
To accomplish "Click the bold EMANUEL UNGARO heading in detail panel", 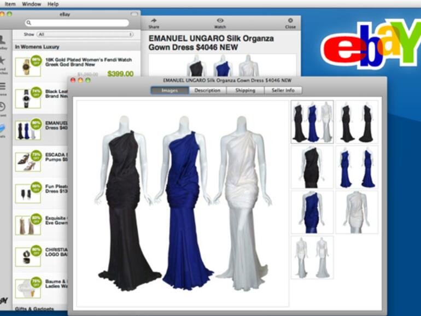I will [211, 43].
